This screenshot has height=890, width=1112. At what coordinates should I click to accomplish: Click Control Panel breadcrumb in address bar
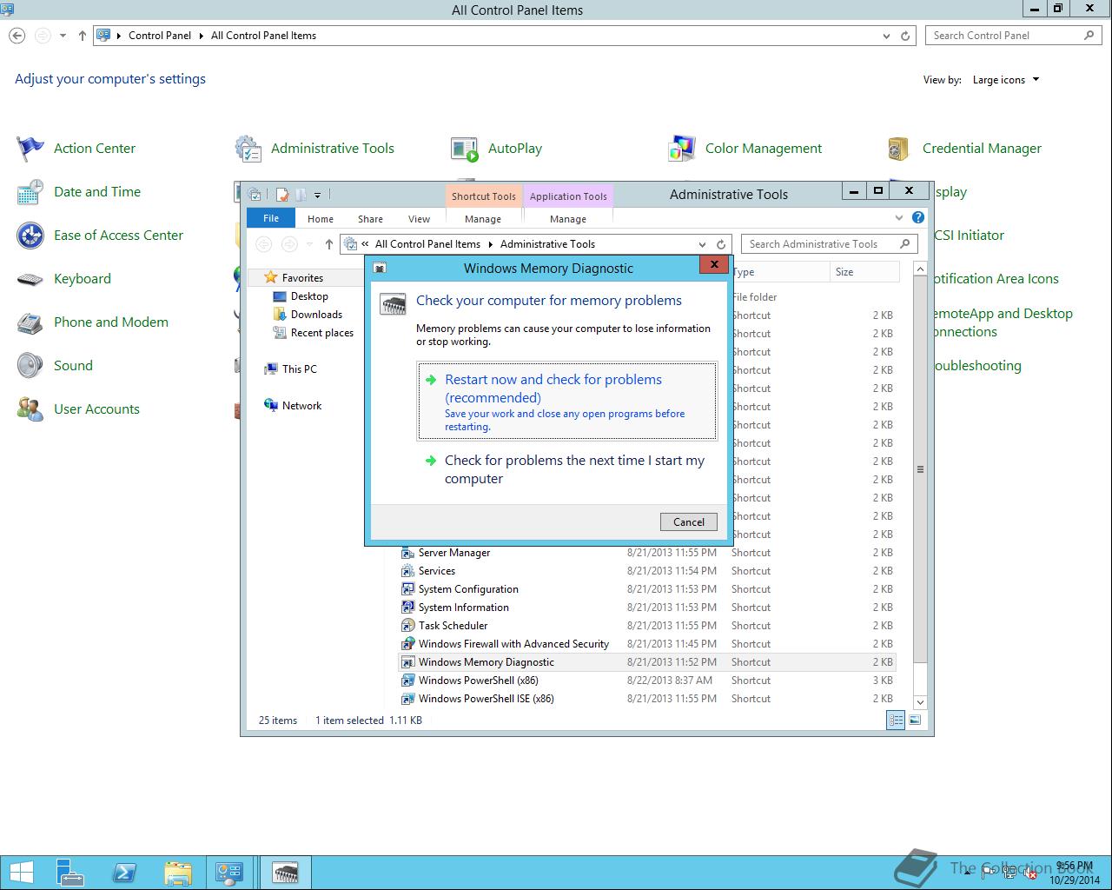pyautogui.click(x=160, y=36)
